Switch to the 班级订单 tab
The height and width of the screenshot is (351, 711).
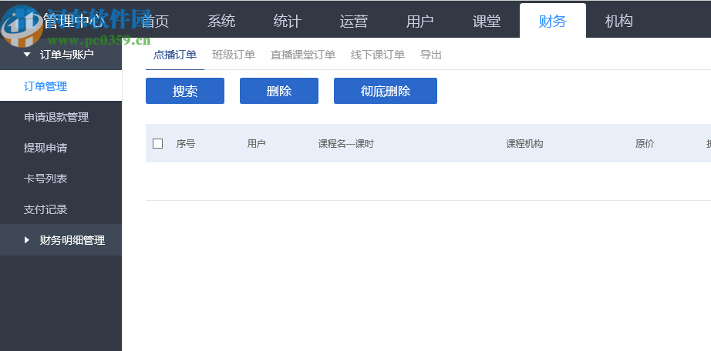pyautogui.click(x=234, y=55)
